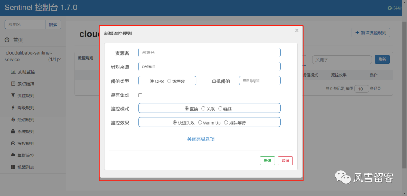This screenshot has width=407, height=196.
Task: Select 快速失败 flow control effect
Action: [175, 122]
